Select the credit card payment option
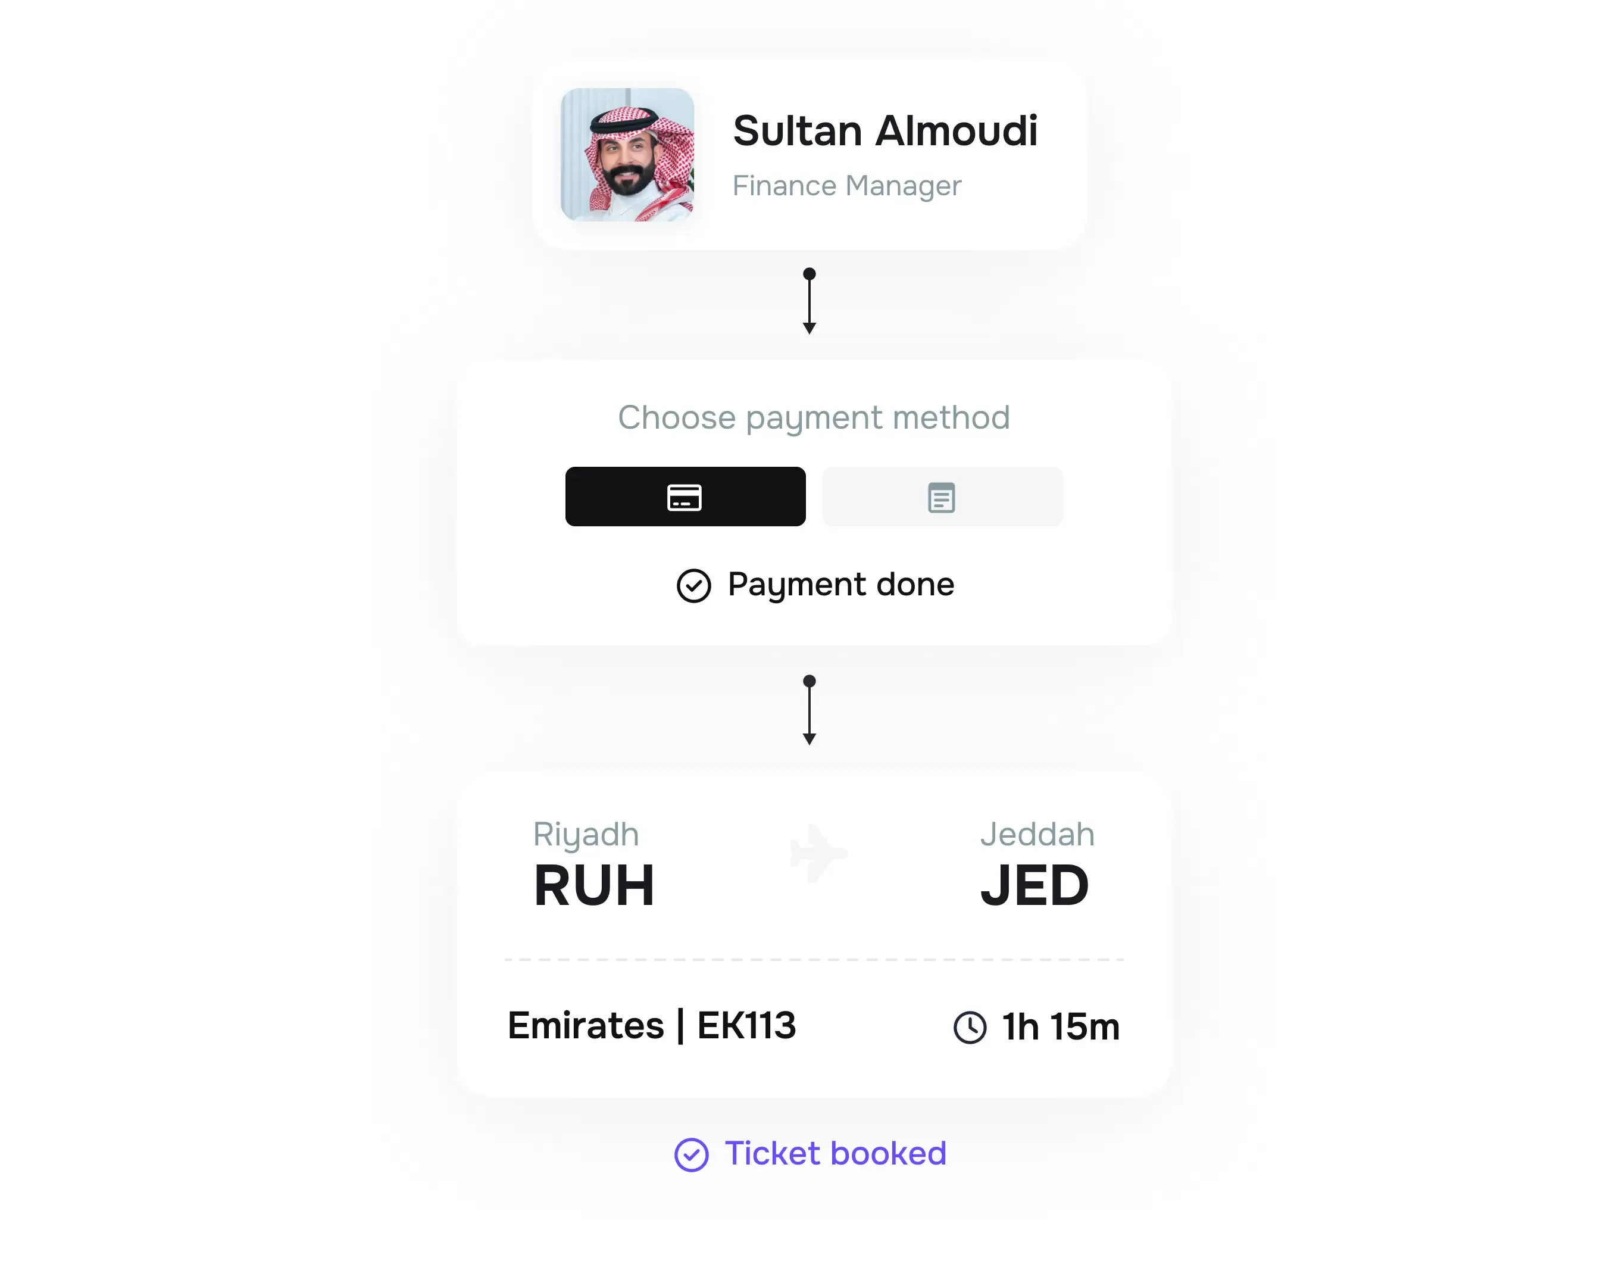Screen dimensions: 1619x1286 [685, 497]
